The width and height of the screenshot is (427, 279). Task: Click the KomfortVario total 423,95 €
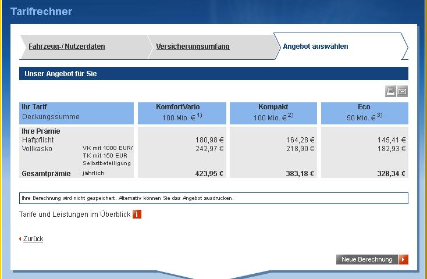(x=209, y=174)
